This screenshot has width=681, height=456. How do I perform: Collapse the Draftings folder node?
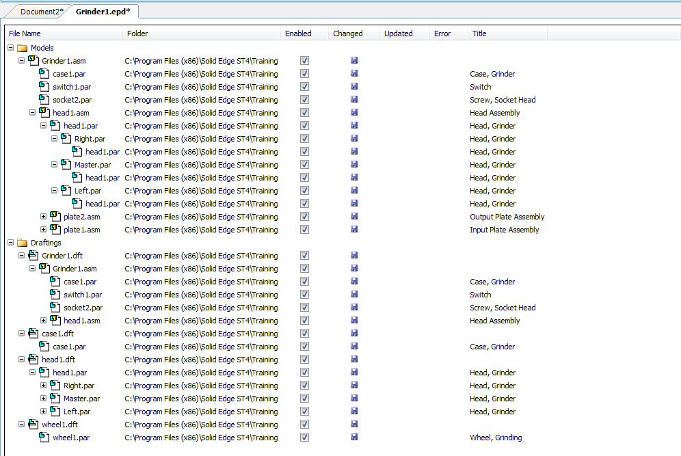pos(11,243)
